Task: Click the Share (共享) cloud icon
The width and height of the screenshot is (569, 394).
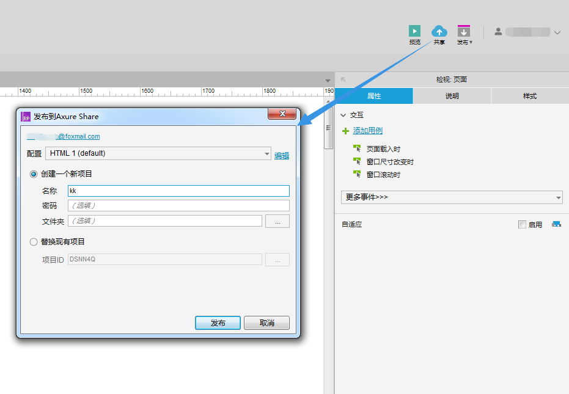Action: (x=439, y=31)
